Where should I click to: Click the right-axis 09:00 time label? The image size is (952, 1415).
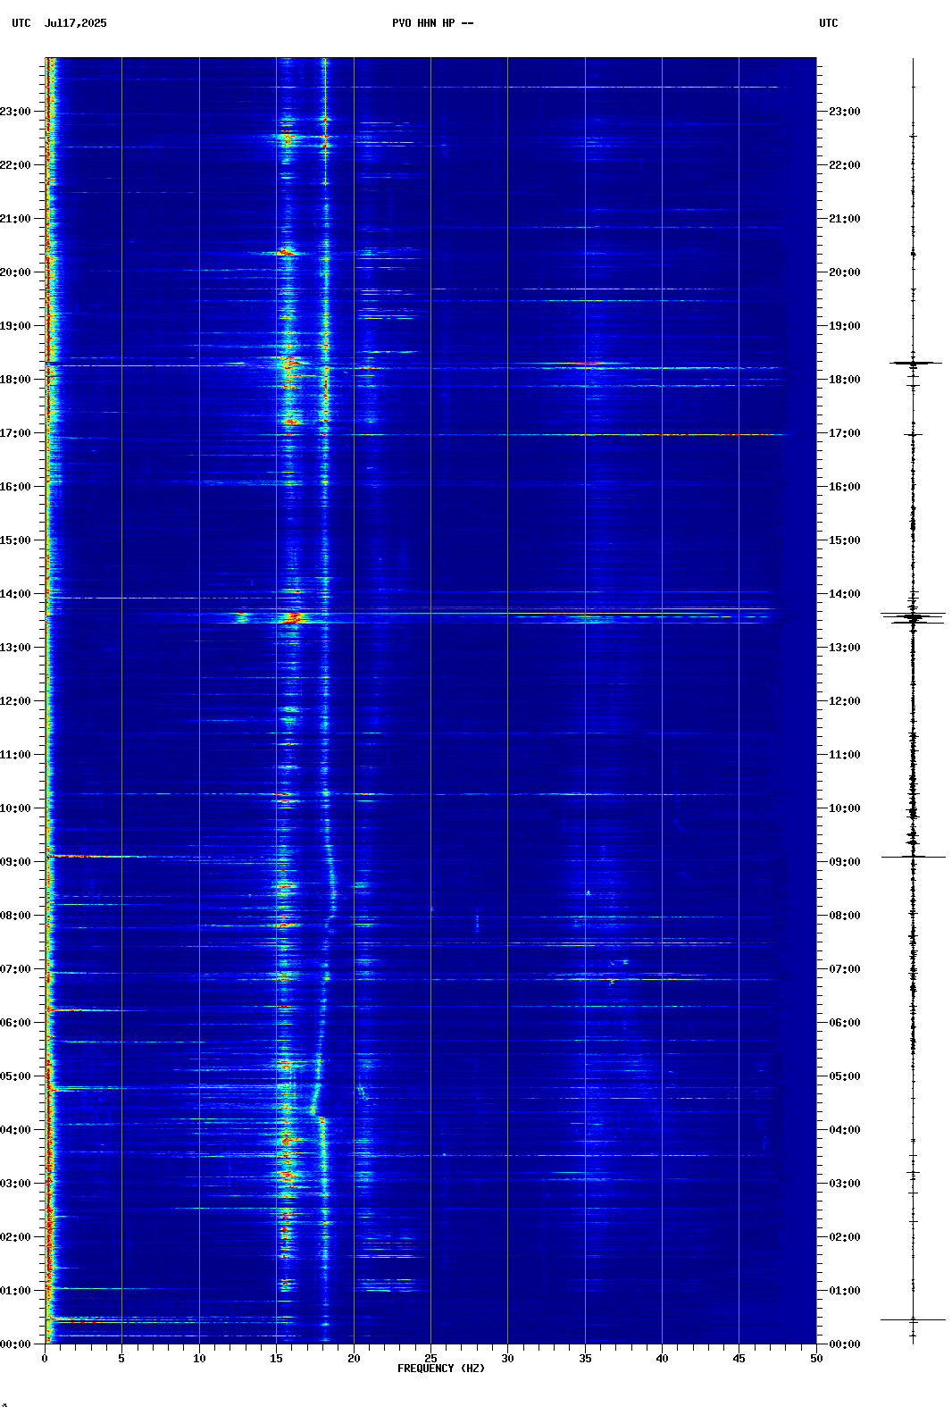pyautogui.click(x=845, y=862)
